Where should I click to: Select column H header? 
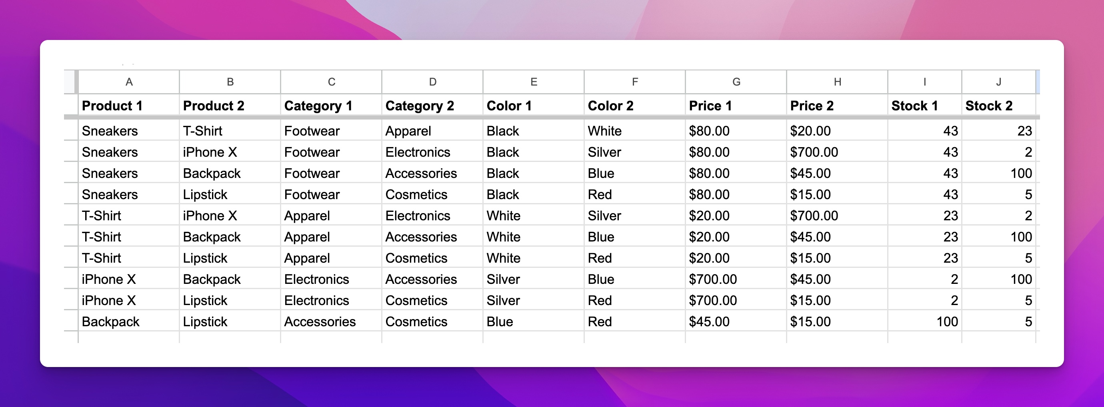coord(837,82)
